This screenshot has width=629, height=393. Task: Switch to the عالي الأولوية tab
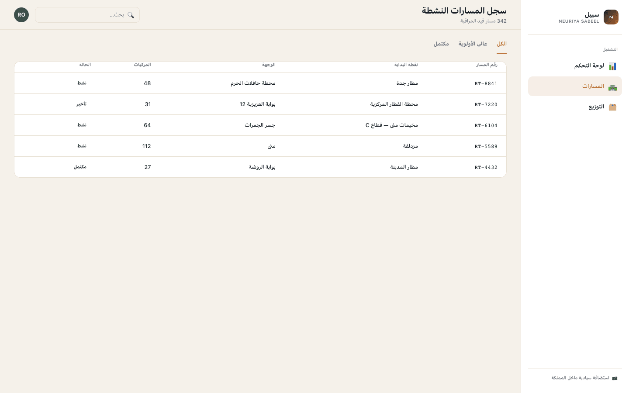pyautogui.click(x=473, y=44)
